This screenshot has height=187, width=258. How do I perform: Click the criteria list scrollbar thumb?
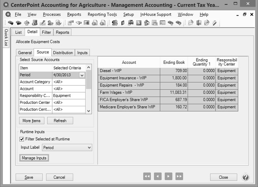(x=88, y=79)
